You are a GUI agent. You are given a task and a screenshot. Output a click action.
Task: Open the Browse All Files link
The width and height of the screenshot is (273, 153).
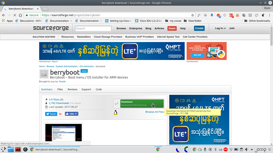(155, 112)
